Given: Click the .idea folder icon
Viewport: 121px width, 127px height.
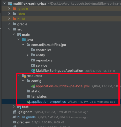Looking at the screenshot, I should [x=14, y=14].
